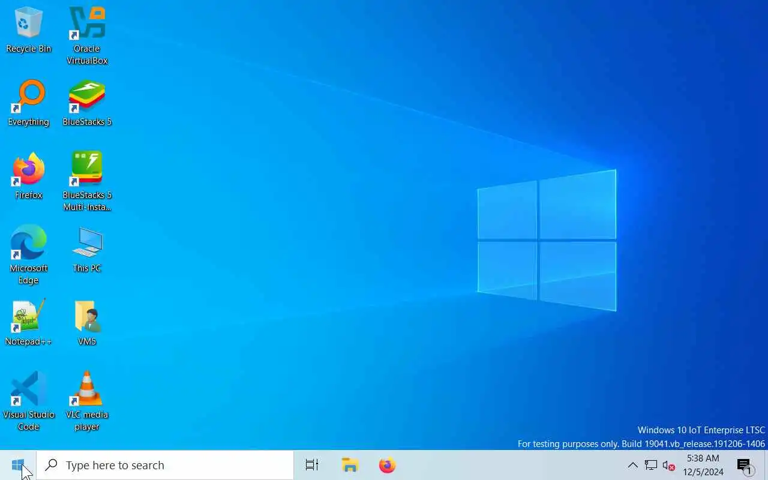Select the Notepad++ desktop shortcut
This screenshot has width=768, height=480.
[28, 323]
